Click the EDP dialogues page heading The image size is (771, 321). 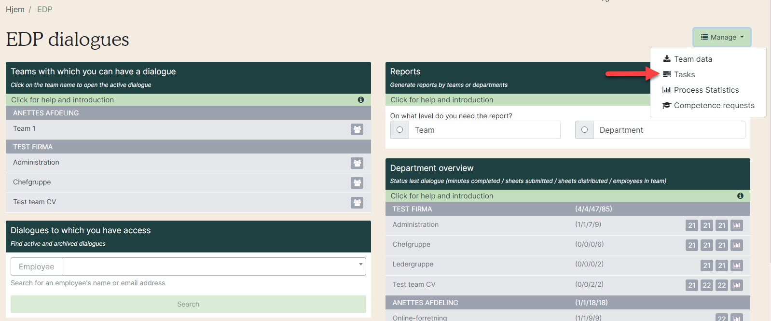[x=68, y=39]
